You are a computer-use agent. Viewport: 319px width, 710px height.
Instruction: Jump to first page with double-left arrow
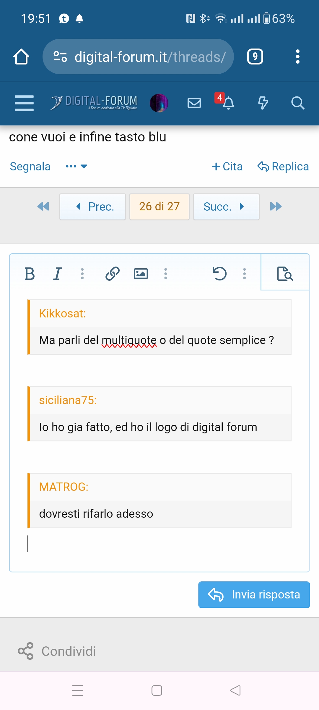[x=43, y=206]
